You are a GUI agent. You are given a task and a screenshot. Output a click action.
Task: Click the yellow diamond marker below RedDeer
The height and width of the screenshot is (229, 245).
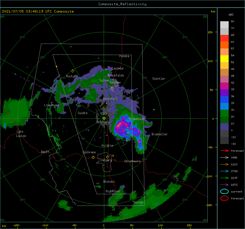[x=112, y=88]
